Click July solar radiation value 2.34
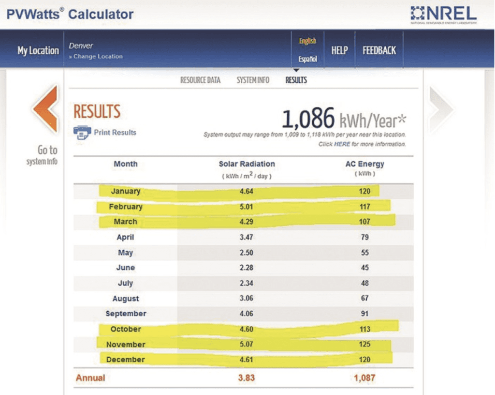 click(246, 283)
